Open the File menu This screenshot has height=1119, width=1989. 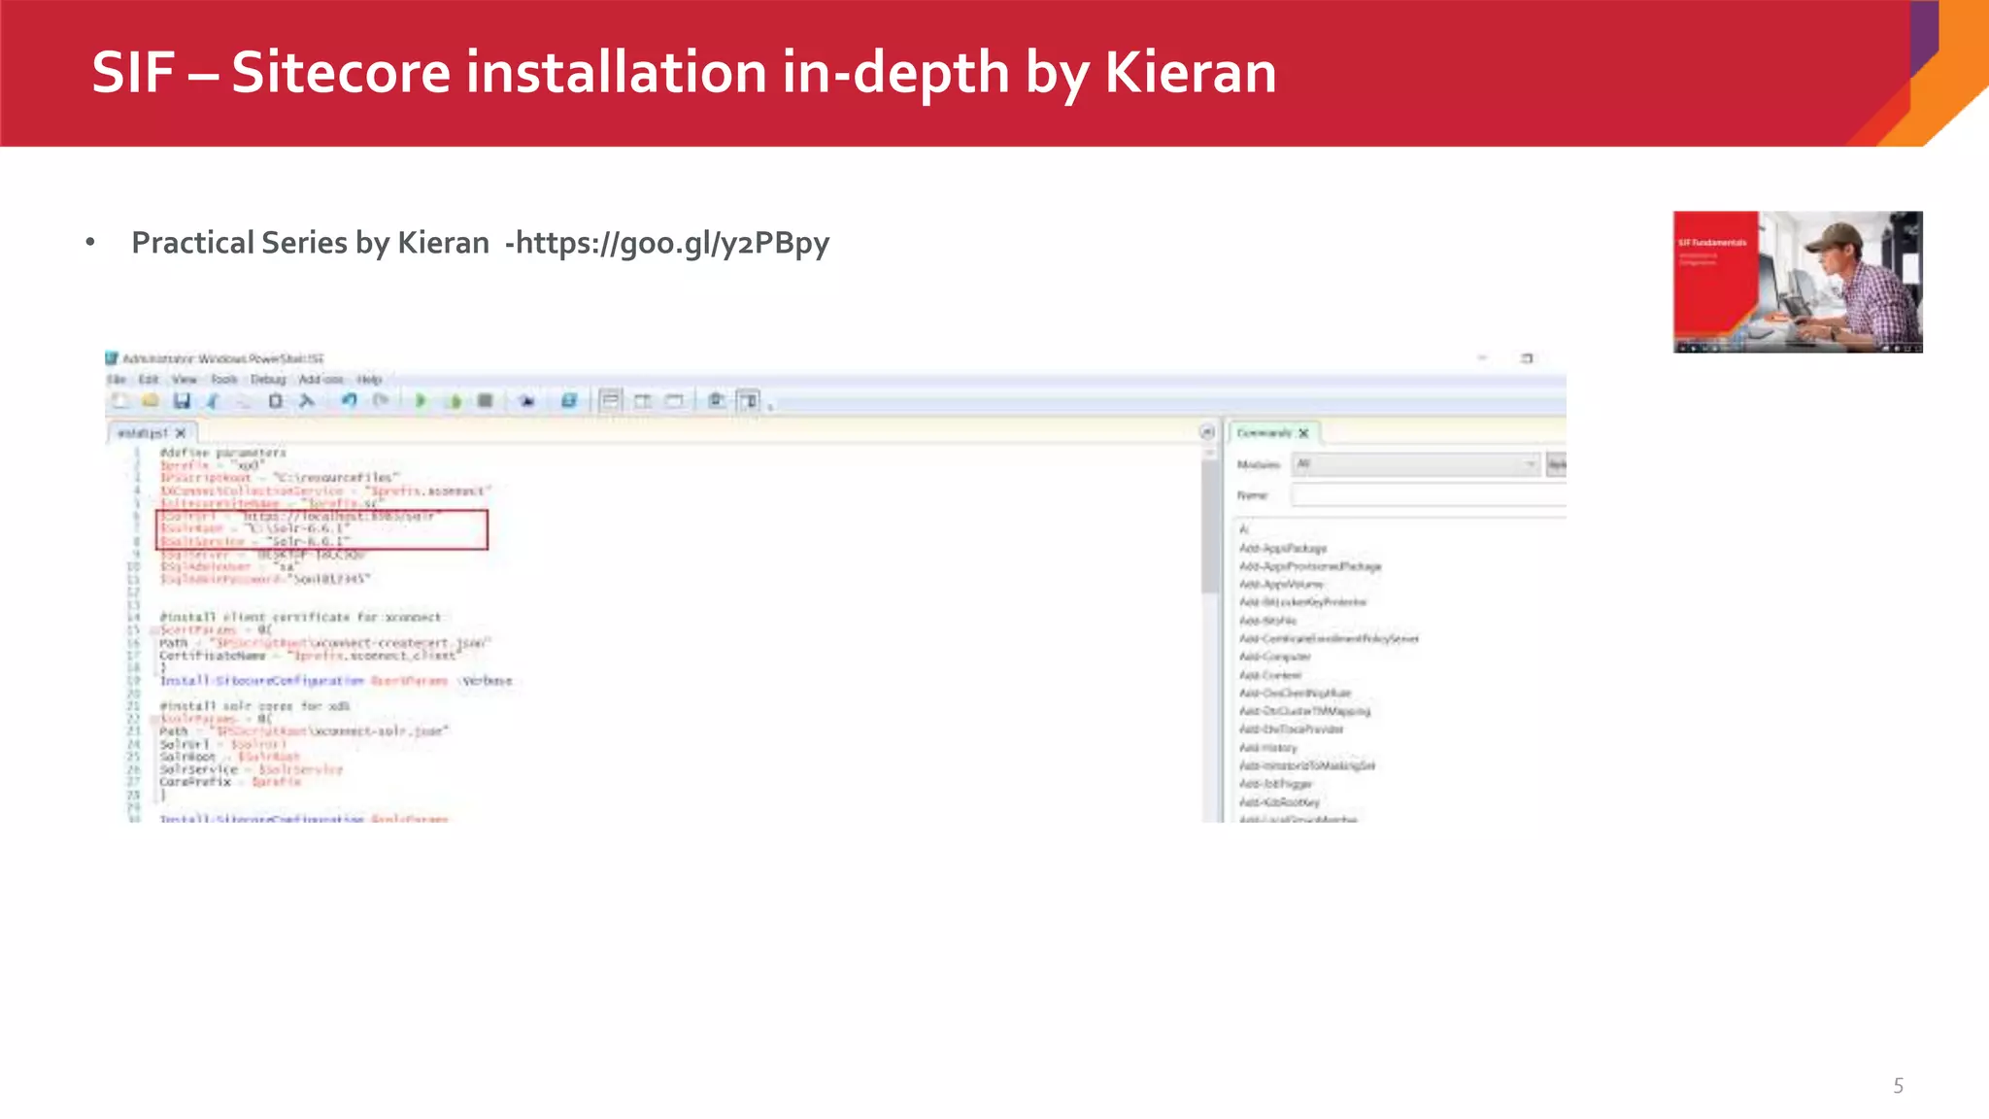(117, 380)
